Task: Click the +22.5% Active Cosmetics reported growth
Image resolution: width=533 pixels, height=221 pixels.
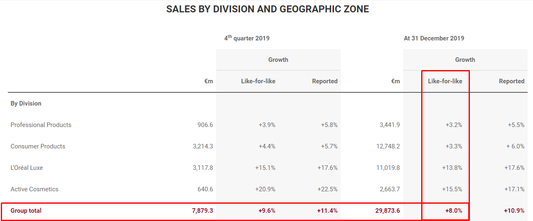Action: tap(327, 189)
